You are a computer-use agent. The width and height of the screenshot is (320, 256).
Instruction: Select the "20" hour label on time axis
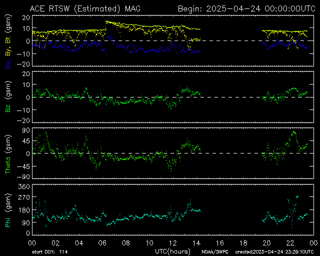pyautogui.click(x=266, y=243)
